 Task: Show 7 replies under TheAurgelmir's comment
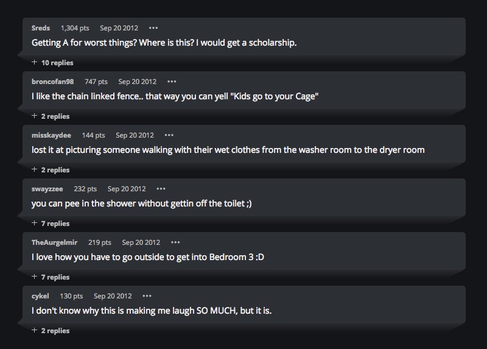pos(51,277)
